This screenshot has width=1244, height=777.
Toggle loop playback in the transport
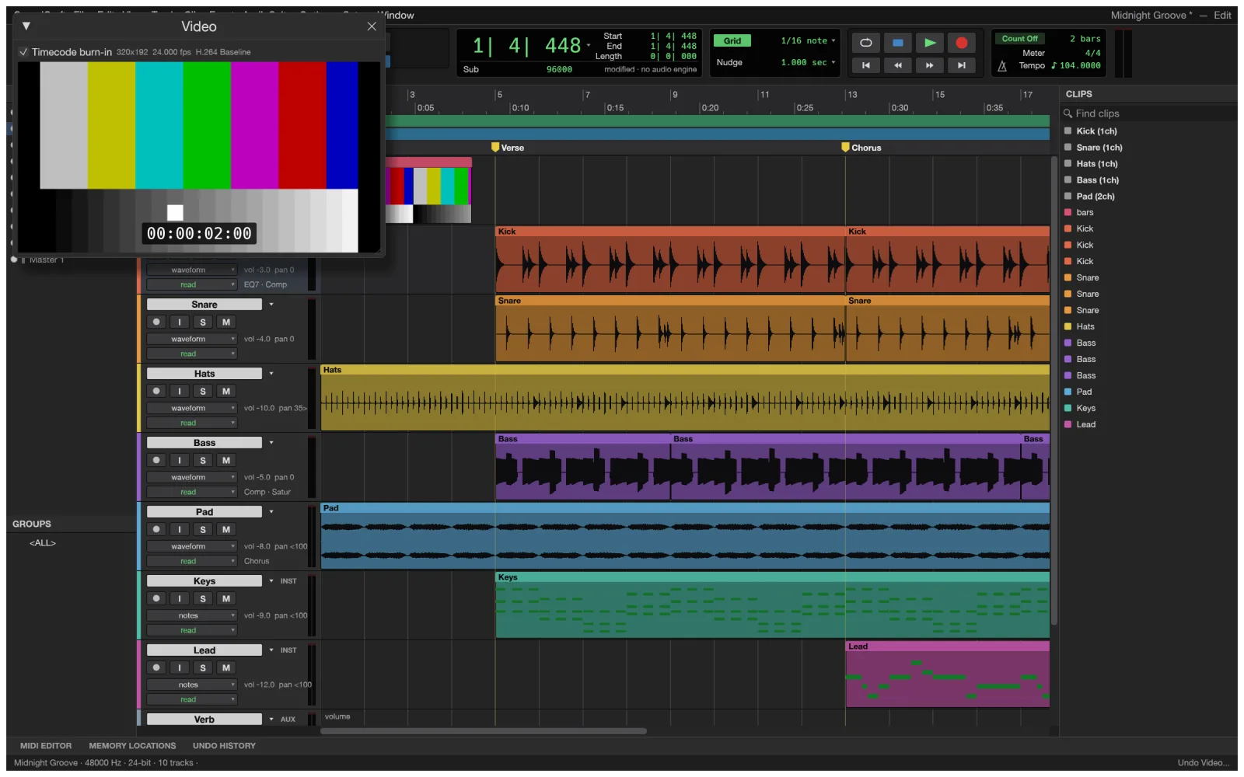[865, 43]
